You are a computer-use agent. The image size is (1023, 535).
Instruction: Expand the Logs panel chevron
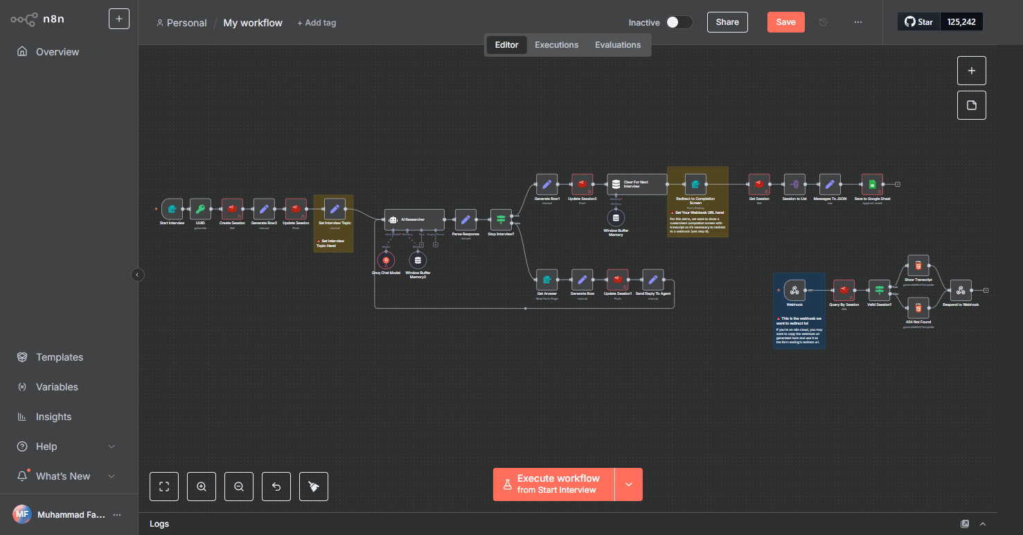point(982,524)
